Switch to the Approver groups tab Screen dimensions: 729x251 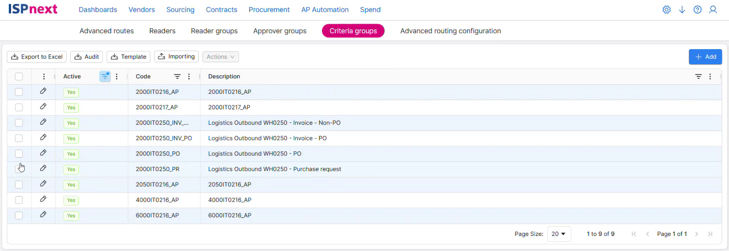(280, 31)
